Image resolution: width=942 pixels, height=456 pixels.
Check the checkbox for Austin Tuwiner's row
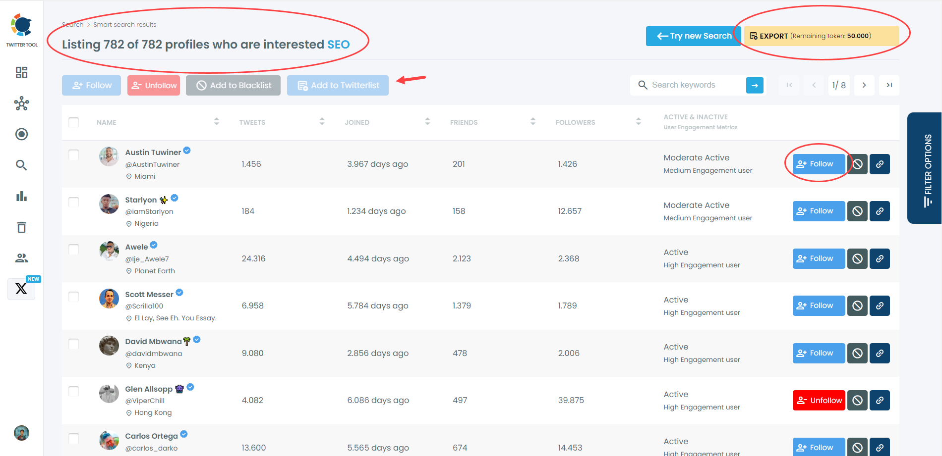point(73,155)
